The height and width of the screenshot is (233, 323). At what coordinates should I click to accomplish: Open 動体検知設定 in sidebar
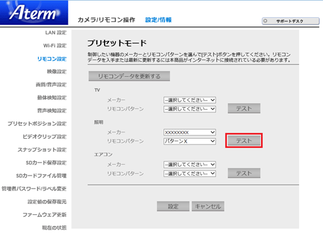click(x=52, y=97)
